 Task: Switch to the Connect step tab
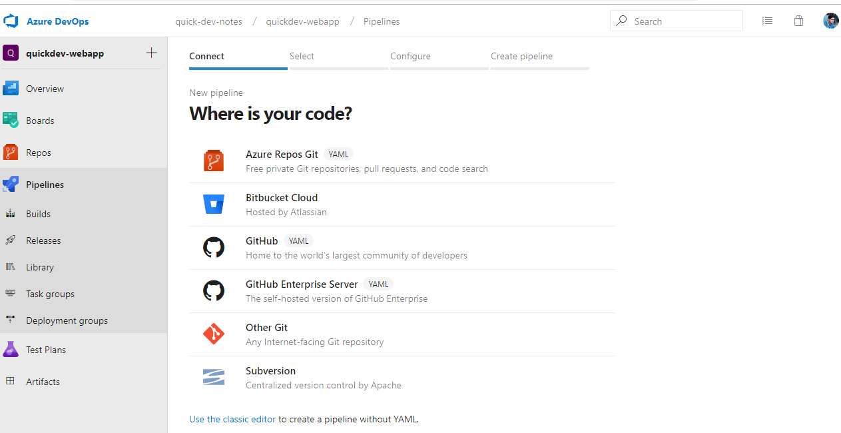click(x=238, y=57)
